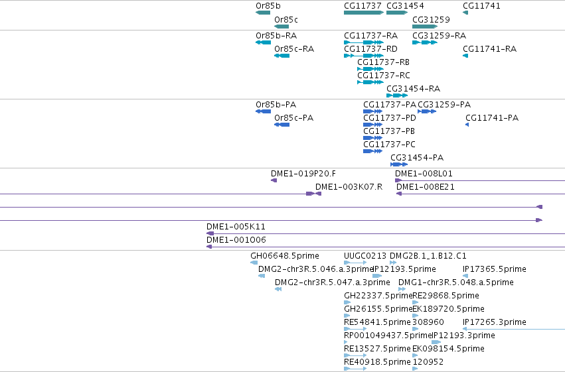The image size is (565, 372).
Task: Select EST DMG1-chr3R.5.048.a.5prime
Action: click(x=402, y=289)
